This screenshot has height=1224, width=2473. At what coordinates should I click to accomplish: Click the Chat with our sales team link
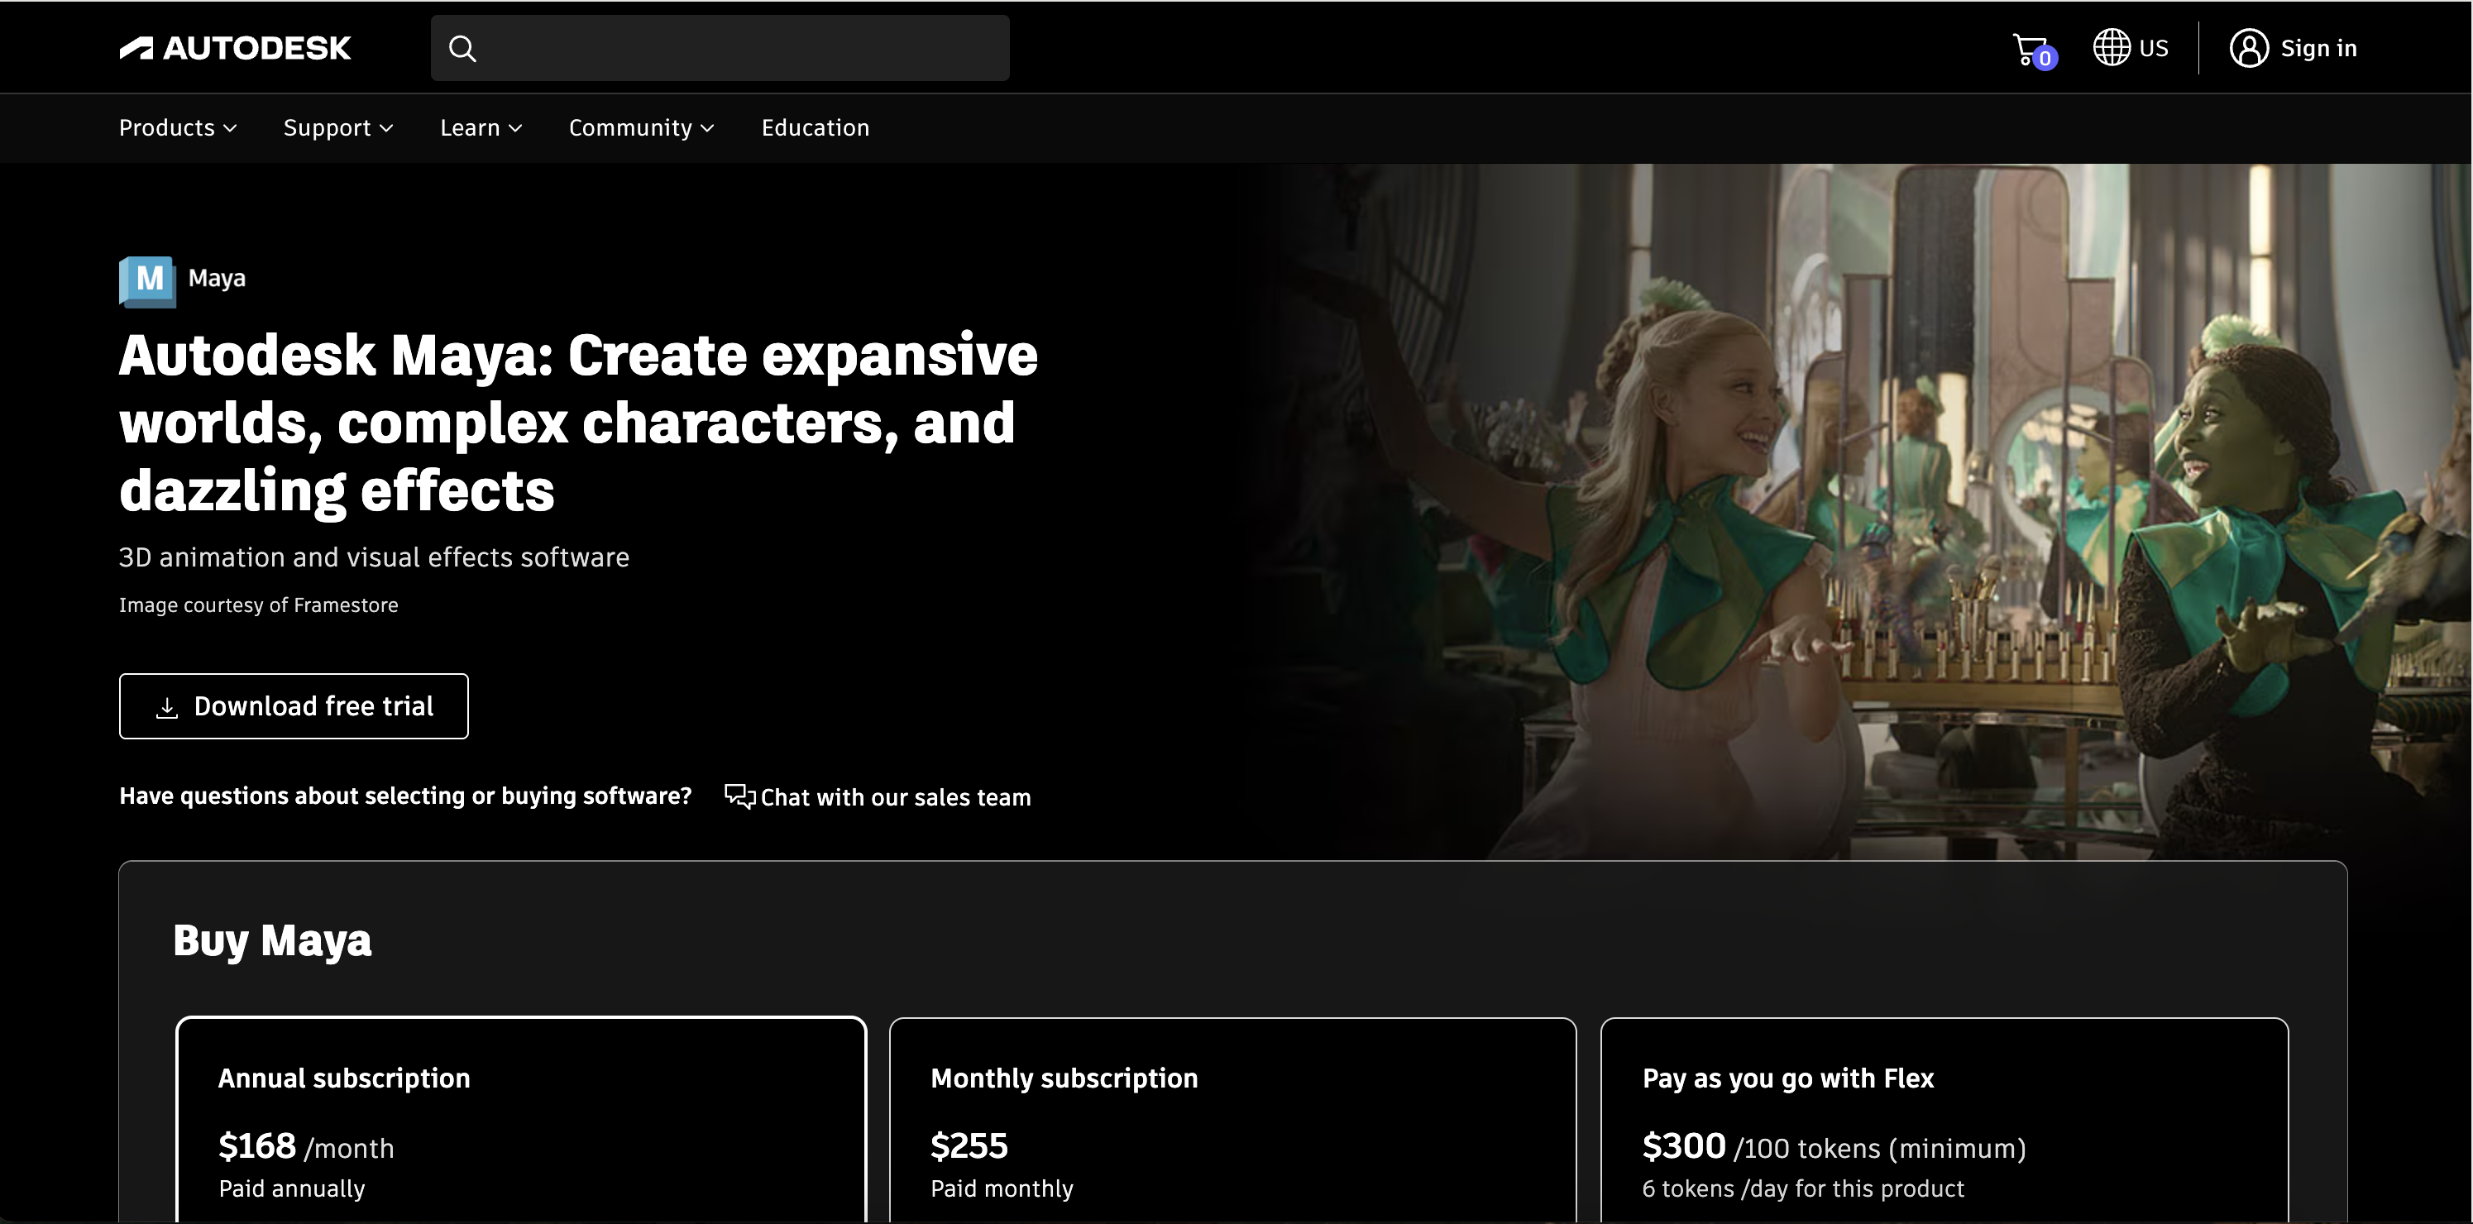point(895,798)
